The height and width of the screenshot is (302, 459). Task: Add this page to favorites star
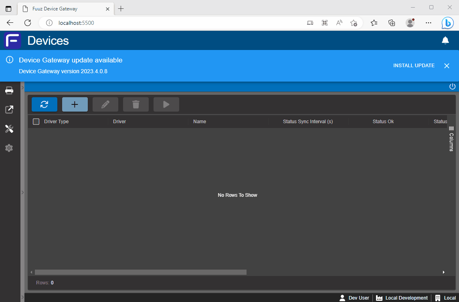pyautogui.click(x=354, y=23)
